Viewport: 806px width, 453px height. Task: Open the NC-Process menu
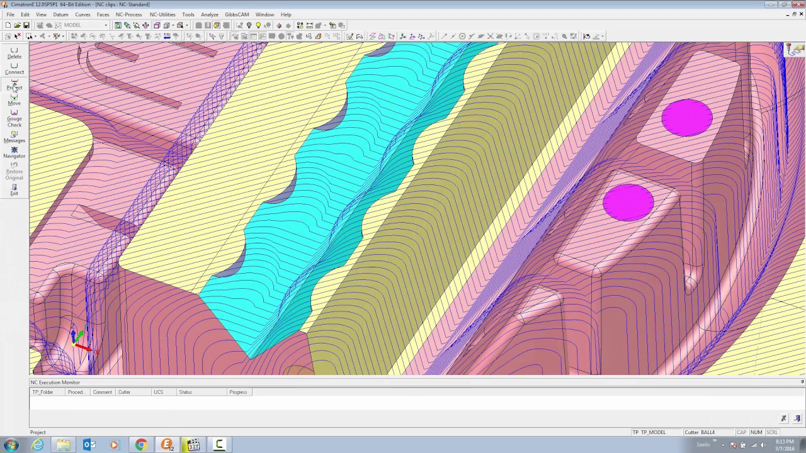(x=128, y=14)
